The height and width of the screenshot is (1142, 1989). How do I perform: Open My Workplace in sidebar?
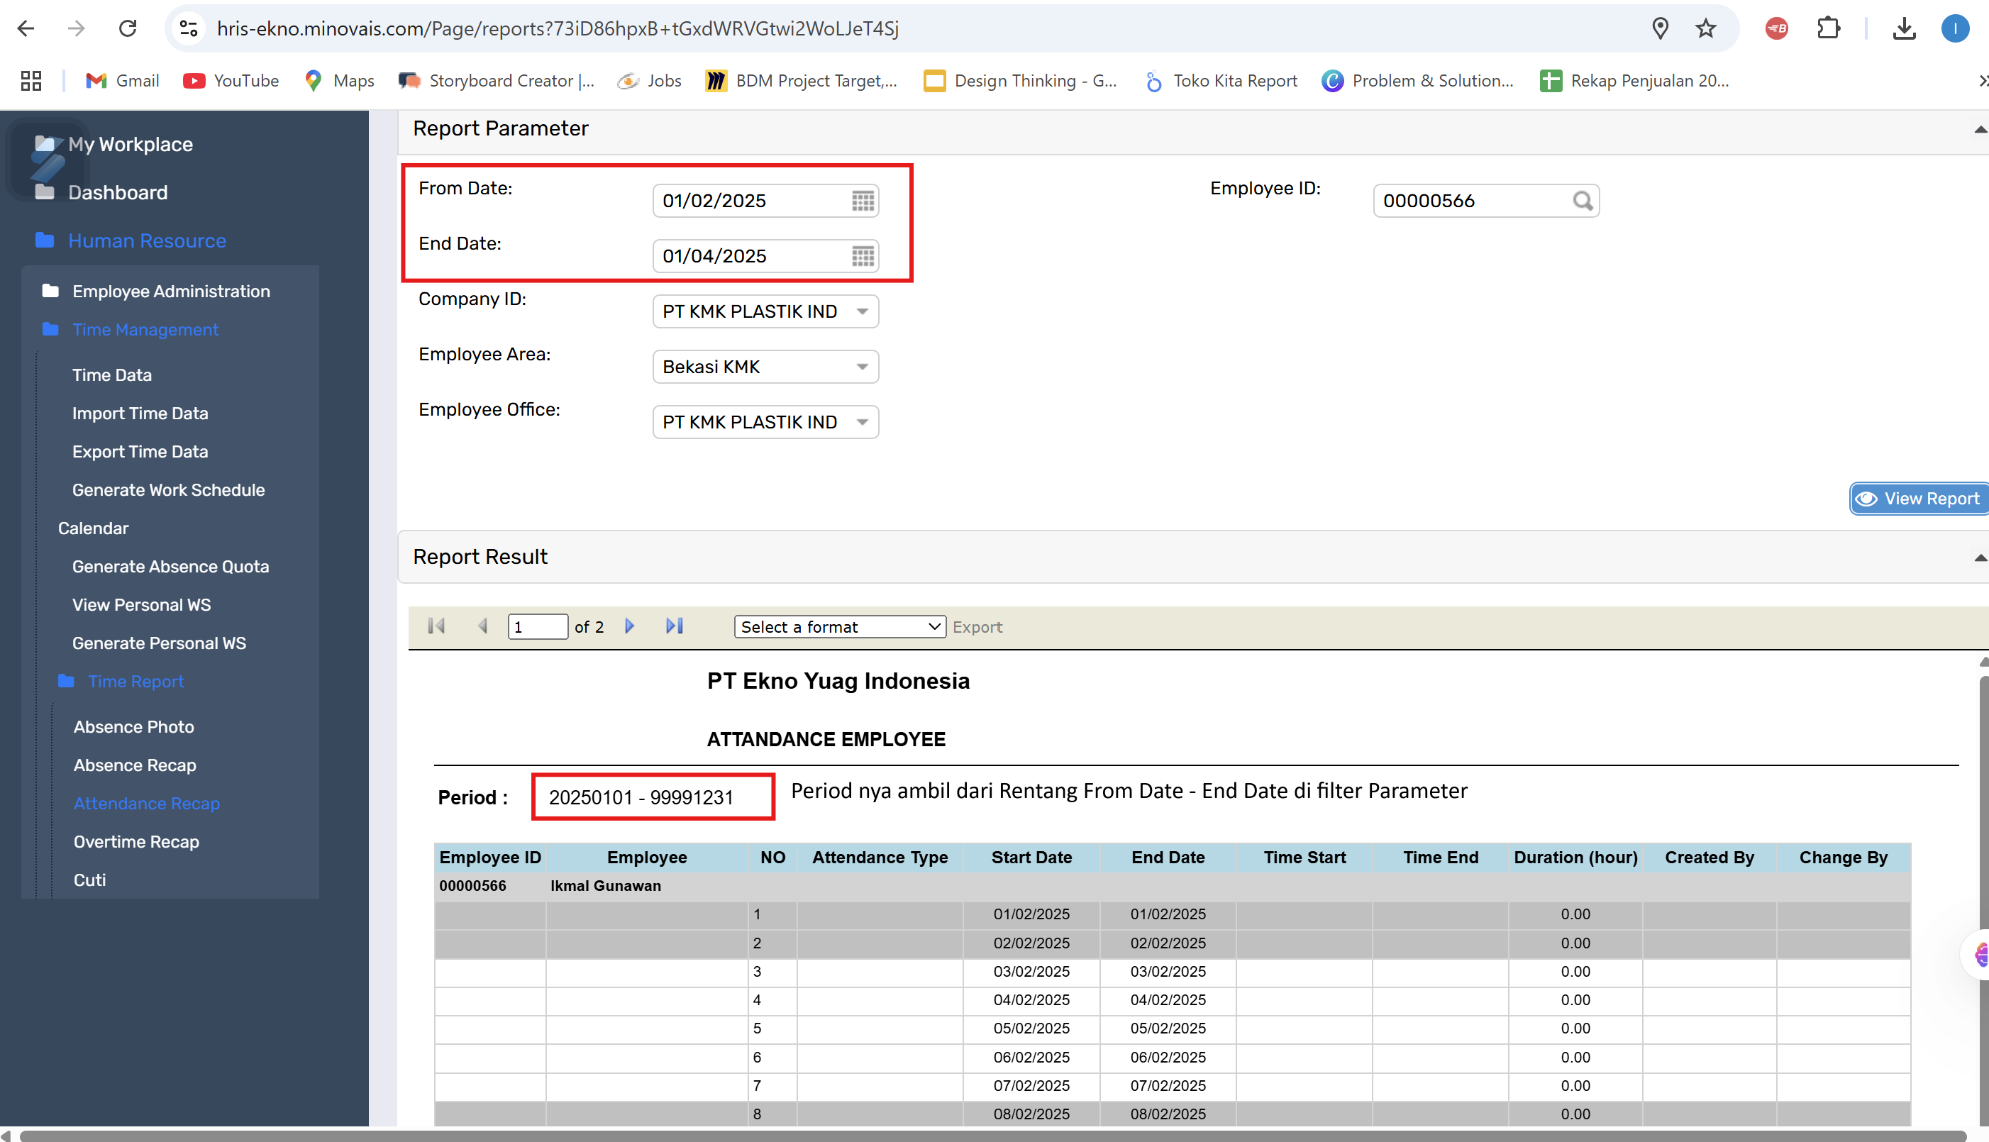[113, 144]
